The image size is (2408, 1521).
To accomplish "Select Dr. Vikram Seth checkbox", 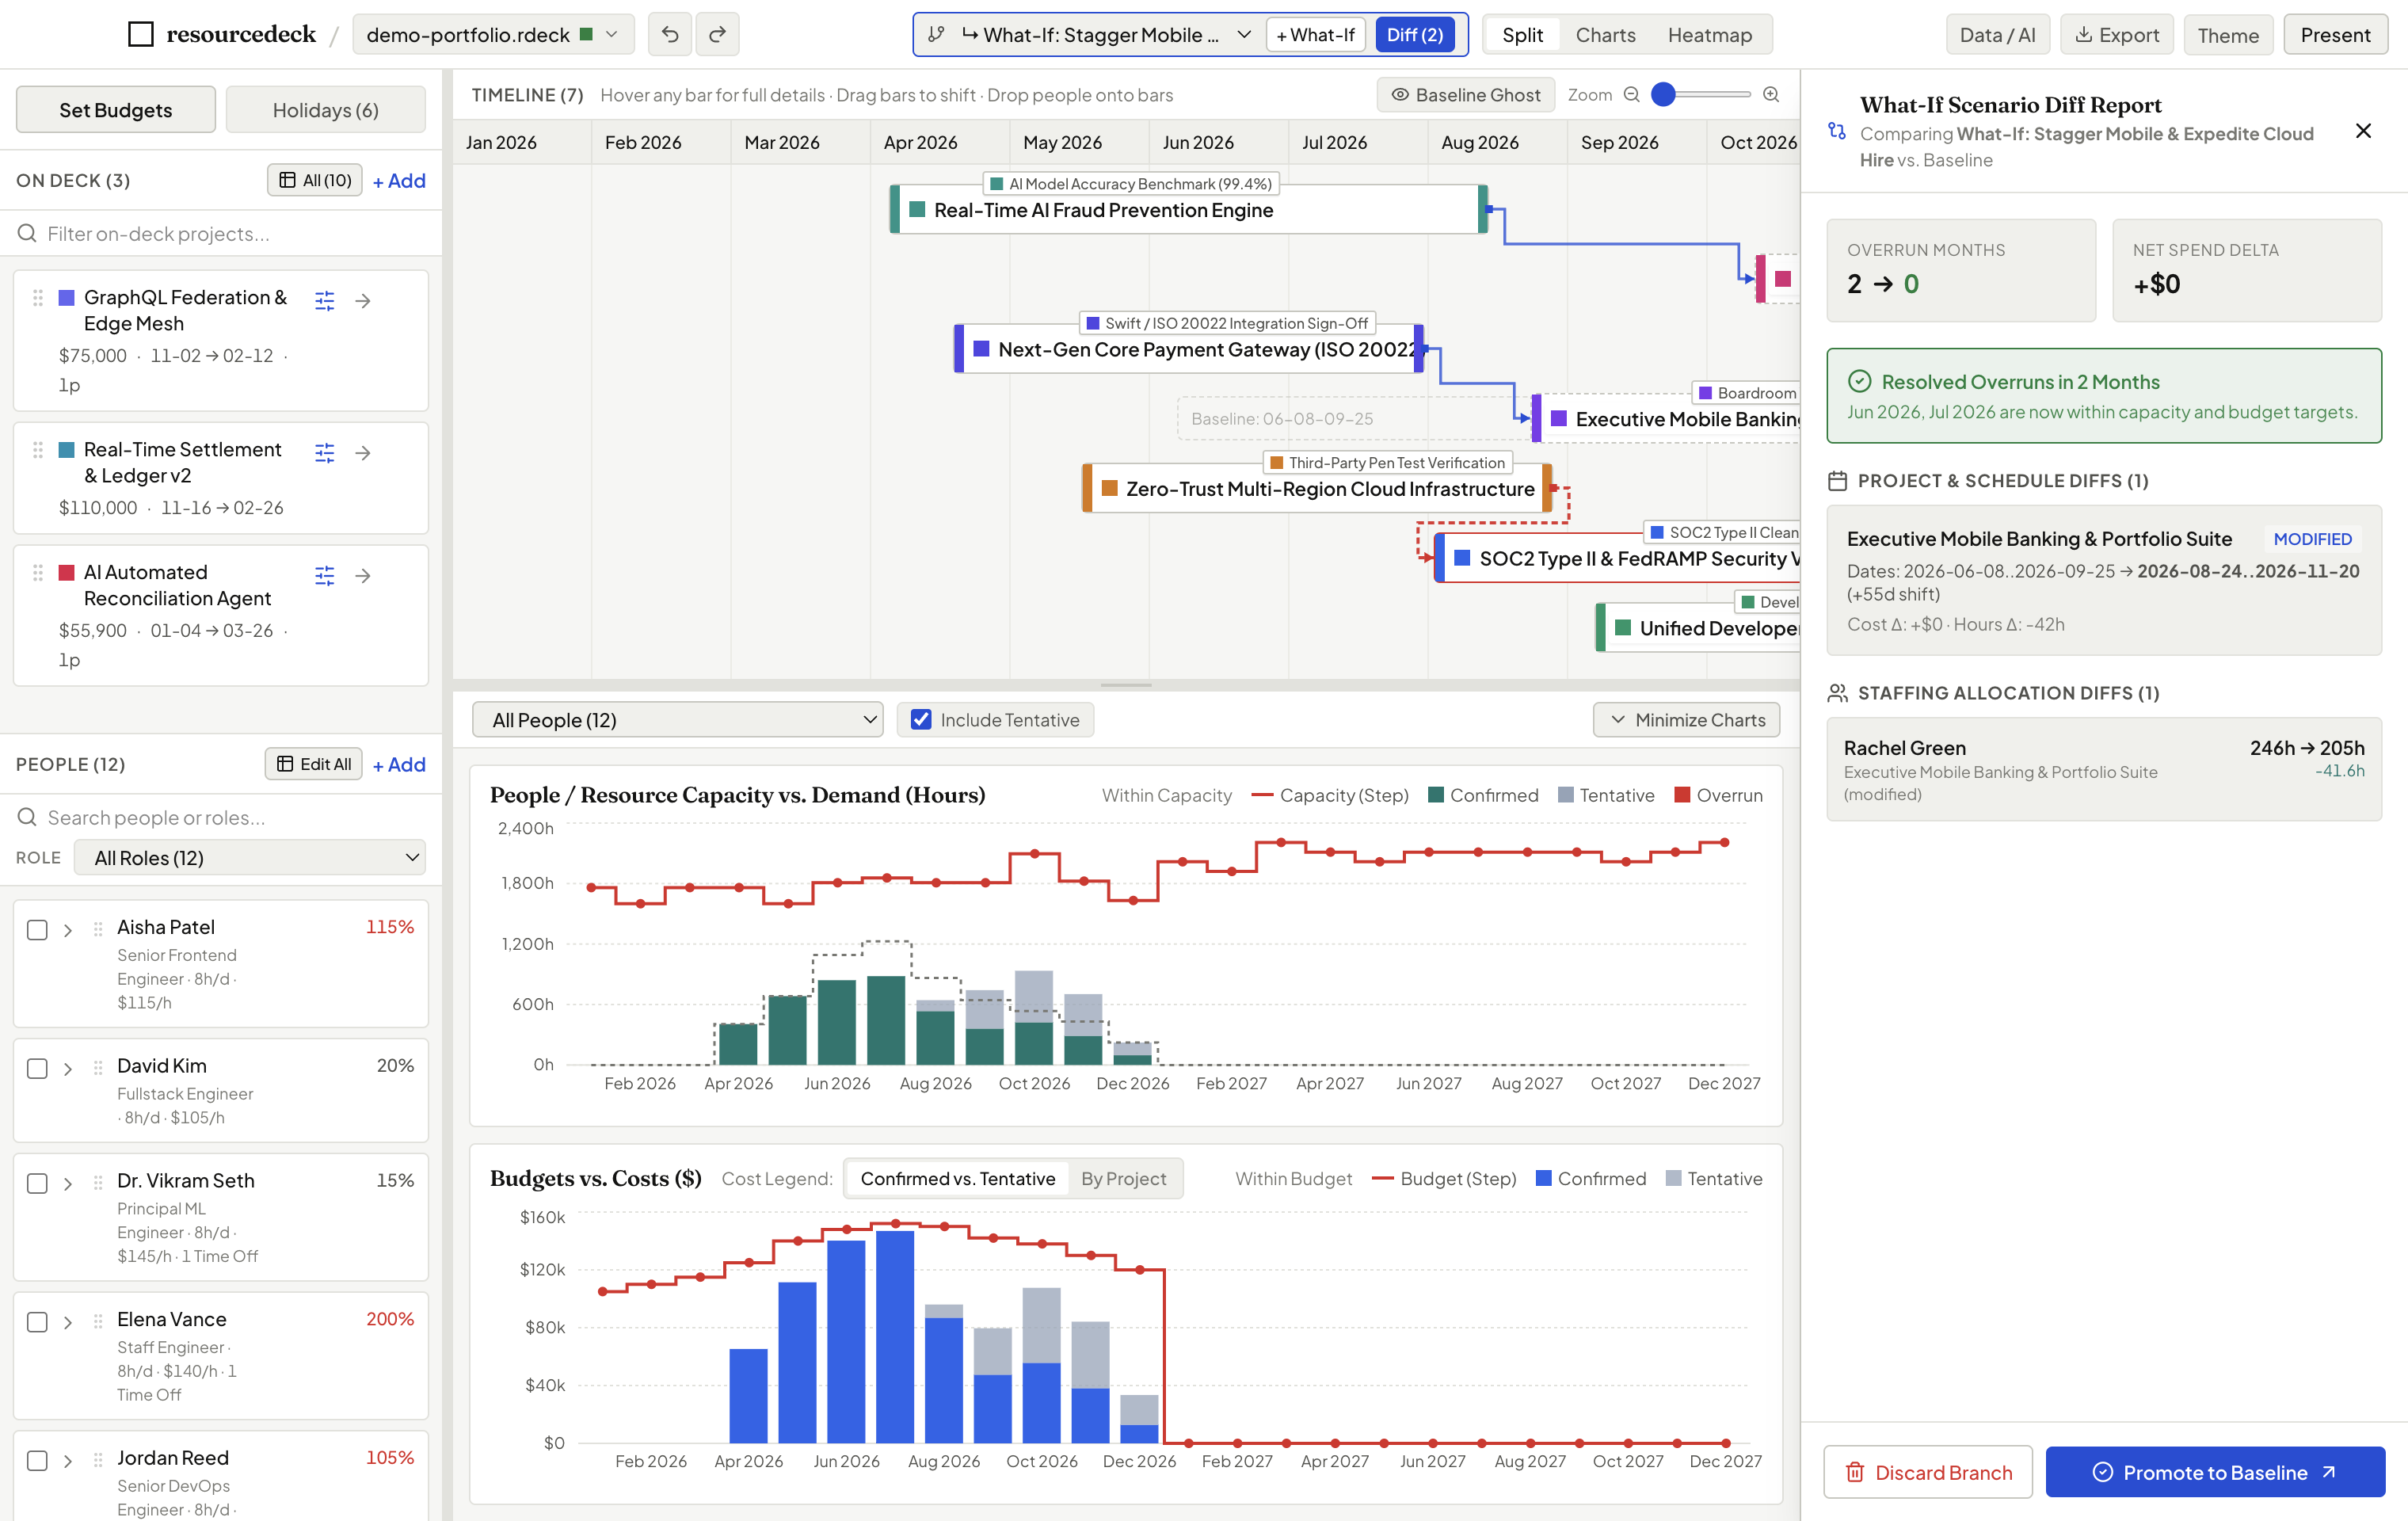I will click(x=37, y=1183).
